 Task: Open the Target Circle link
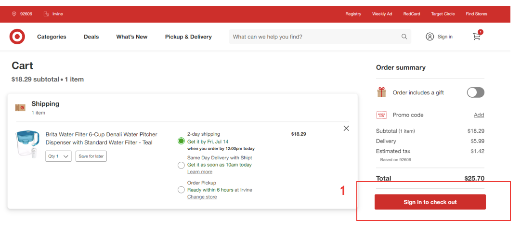[443, 14]
